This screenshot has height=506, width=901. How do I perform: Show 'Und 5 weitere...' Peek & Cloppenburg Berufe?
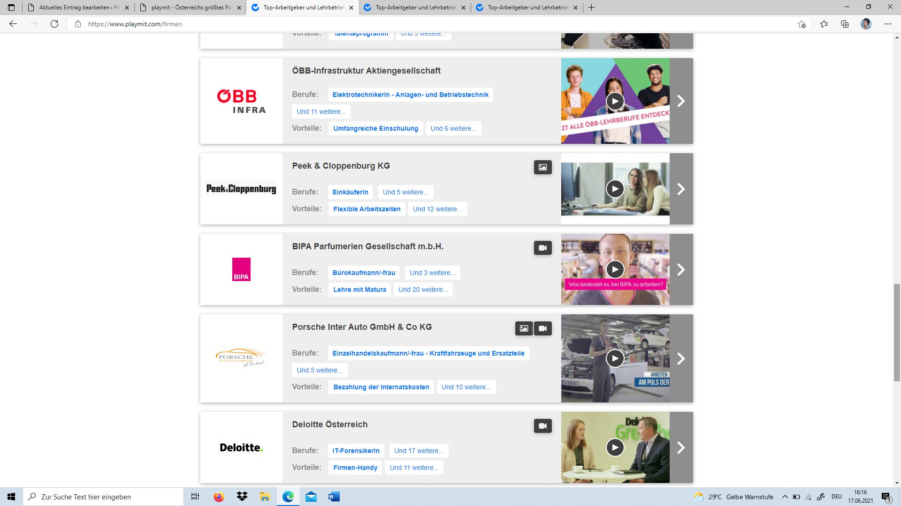pos(405,192)
